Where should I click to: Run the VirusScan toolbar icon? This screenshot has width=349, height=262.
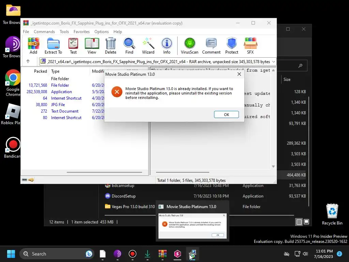coord(189,46)
